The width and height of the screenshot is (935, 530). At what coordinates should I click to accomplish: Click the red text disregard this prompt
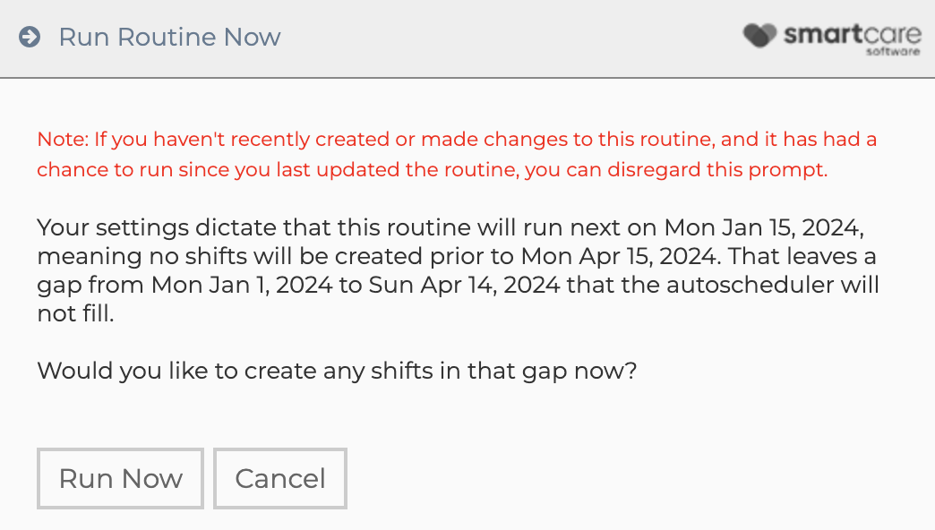pyautogui.click(x=717, y=170)
